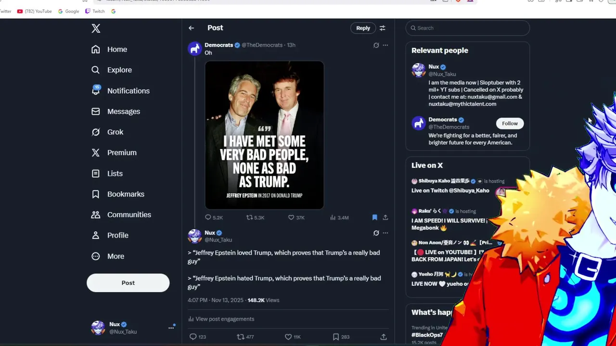Toggle bookmark on Democrats post
This screenshot has width=616, height=346.
[374, 218]
